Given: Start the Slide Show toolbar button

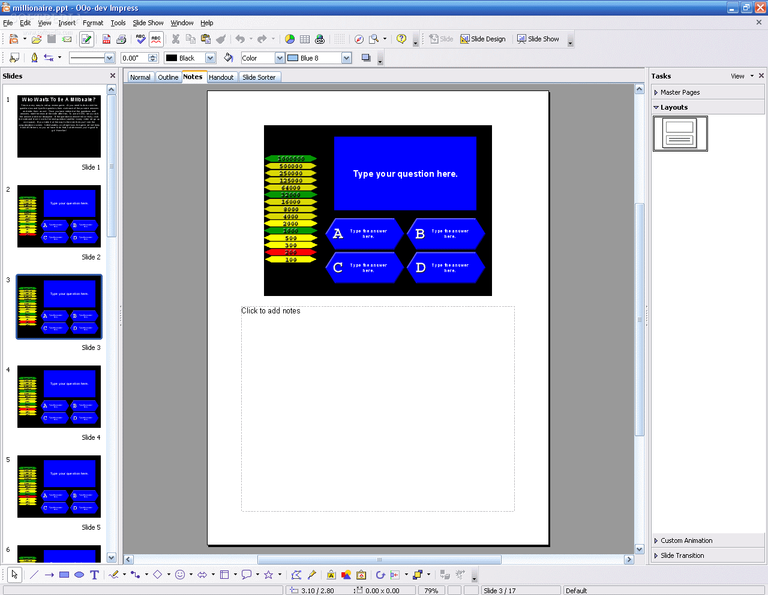Looking at the screenshot, I should (538, 39).
